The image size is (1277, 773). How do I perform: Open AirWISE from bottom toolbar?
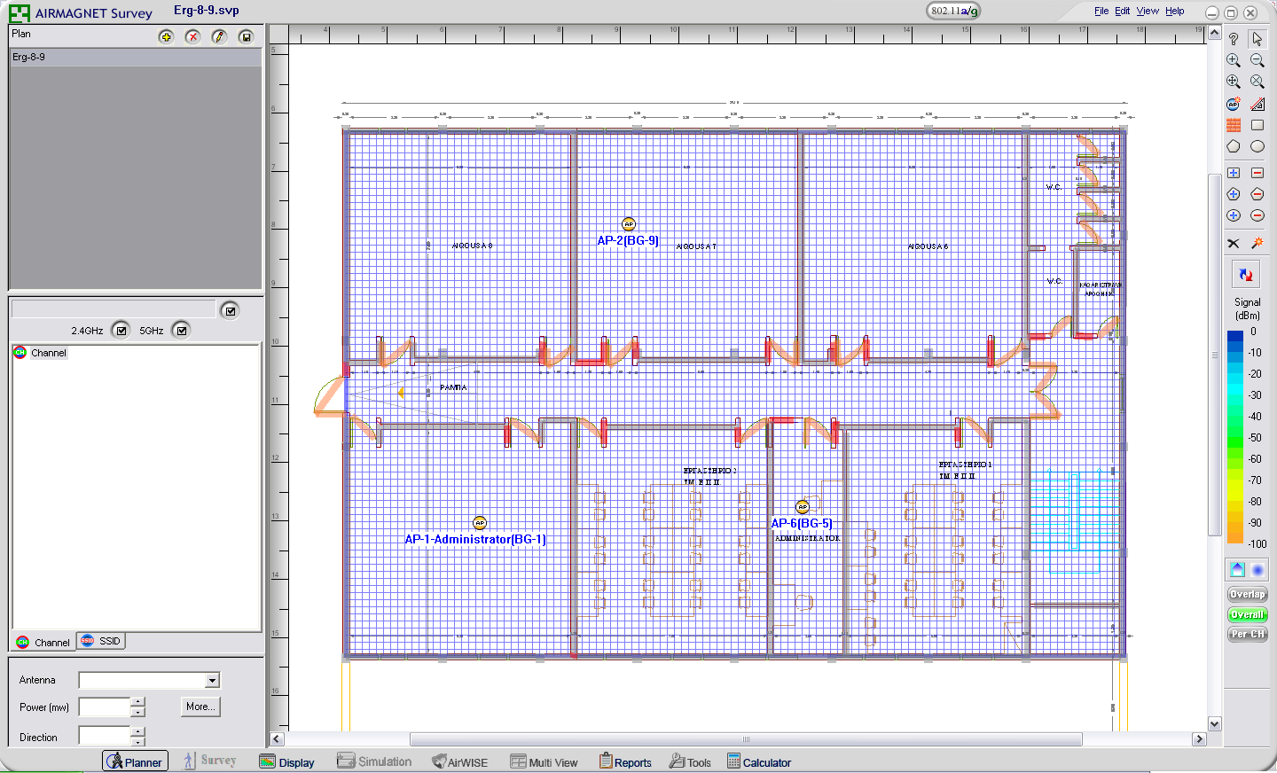tap(459, 762)
